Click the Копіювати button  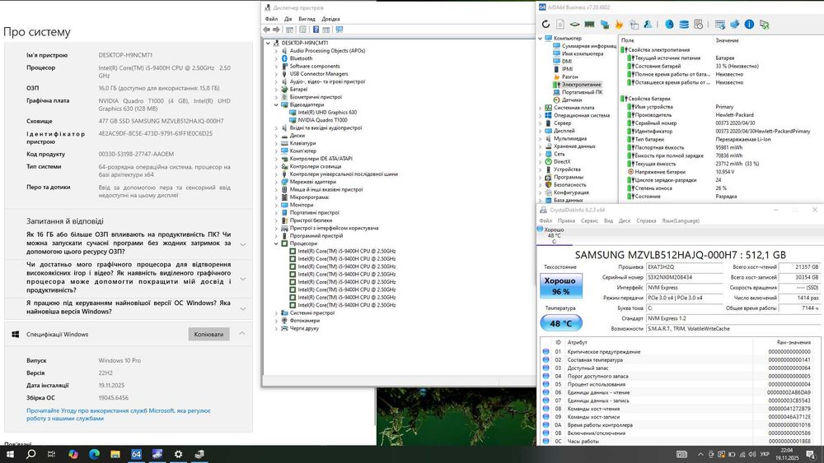(208, 334)
